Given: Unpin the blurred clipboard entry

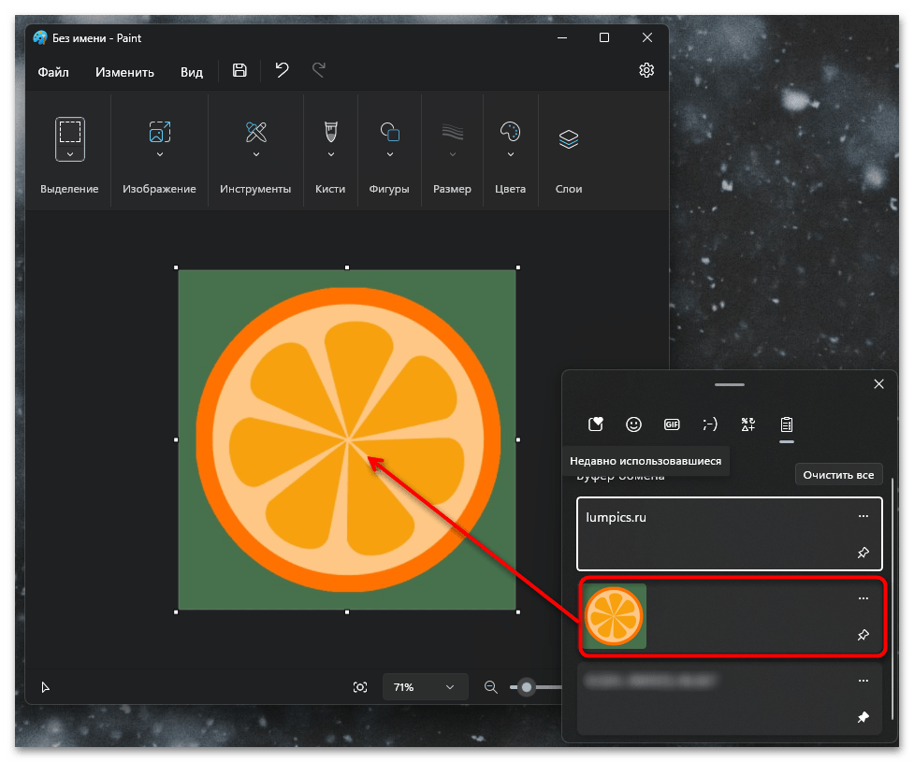Looking at the screenshot, I should [x=863, y=718].
